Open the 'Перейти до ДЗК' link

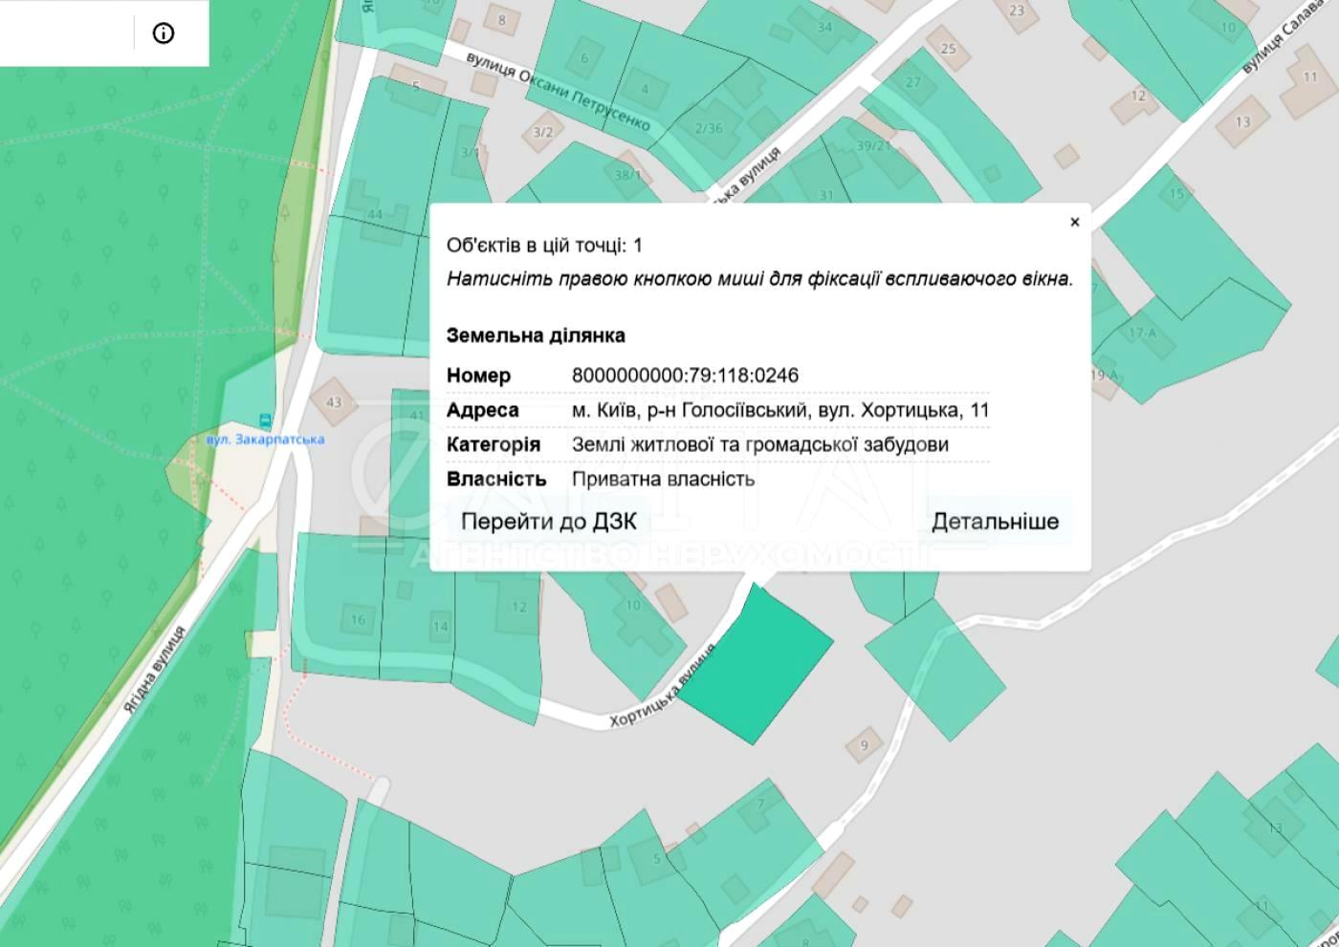tap(548, 522)
